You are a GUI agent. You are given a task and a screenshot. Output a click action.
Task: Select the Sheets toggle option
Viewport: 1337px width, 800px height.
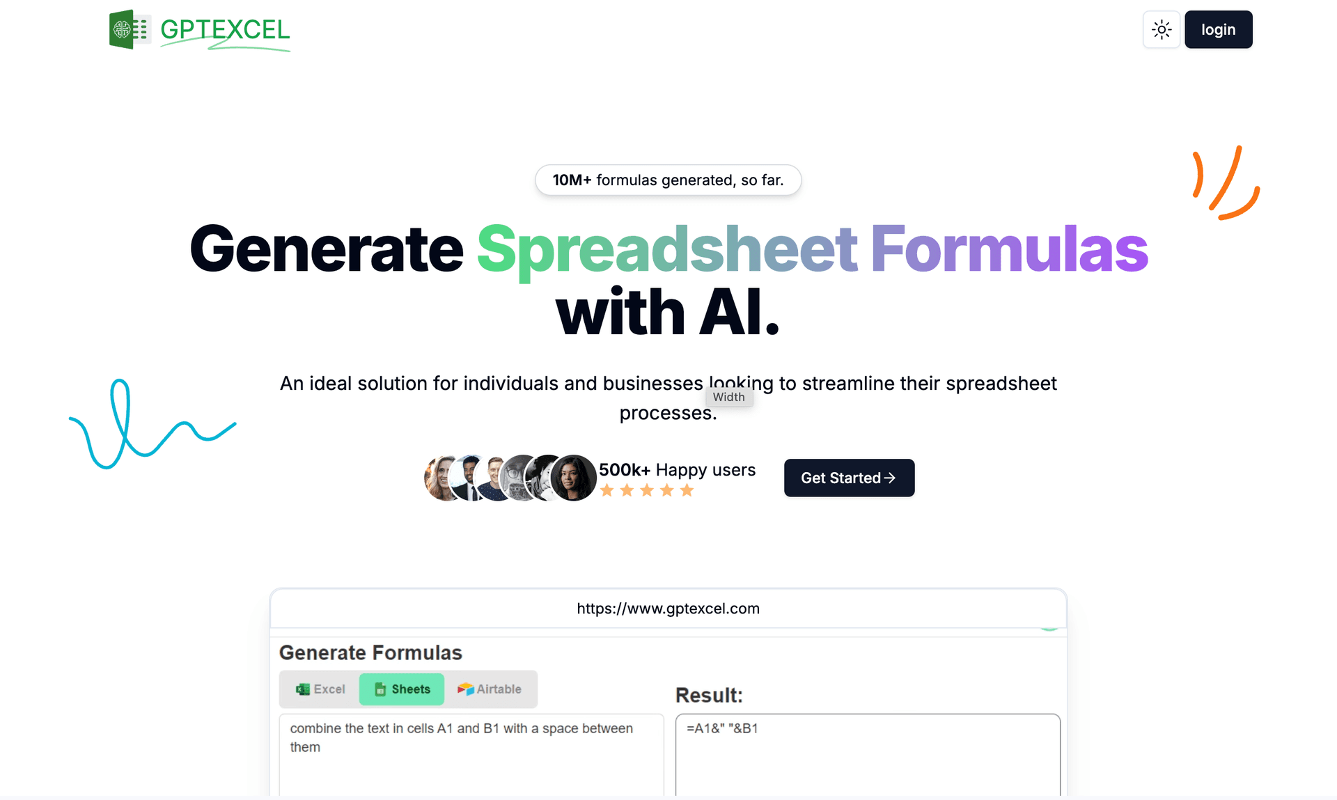click(x=401, y=688)
